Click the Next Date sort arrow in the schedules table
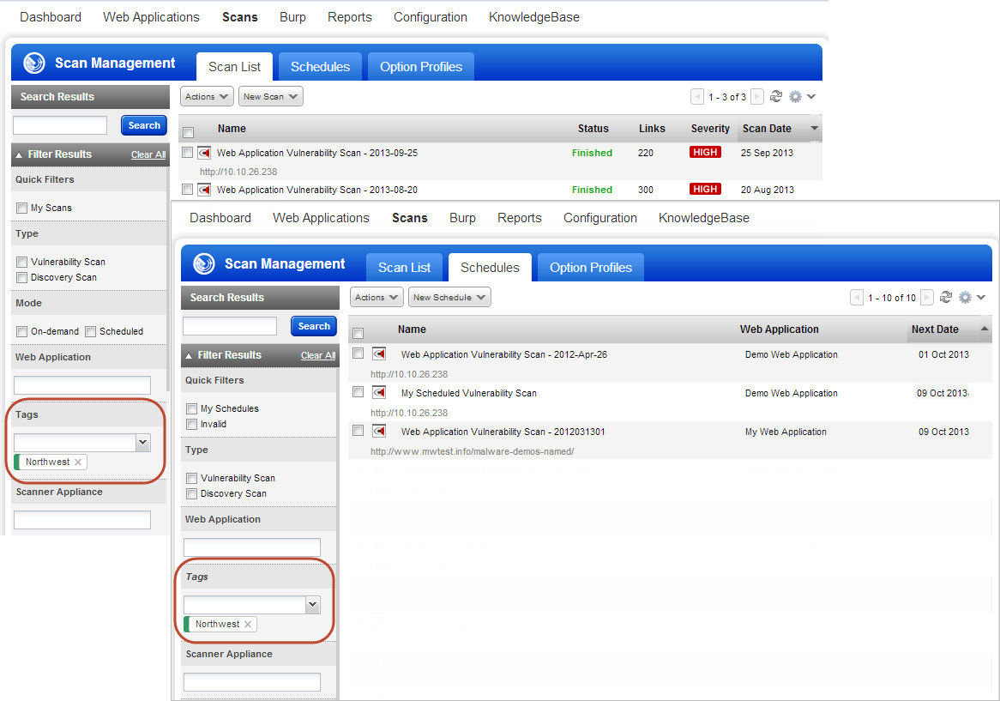1000x701 pixels. tap(984, 329)
